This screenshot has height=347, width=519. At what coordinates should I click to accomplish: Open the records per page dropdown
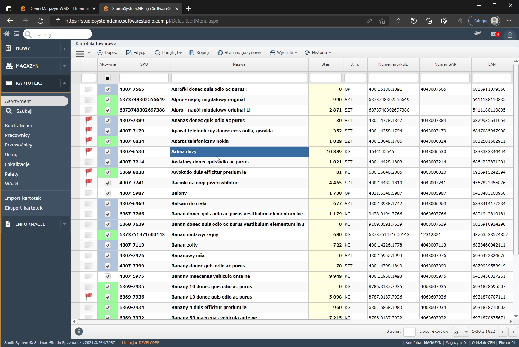460,332
